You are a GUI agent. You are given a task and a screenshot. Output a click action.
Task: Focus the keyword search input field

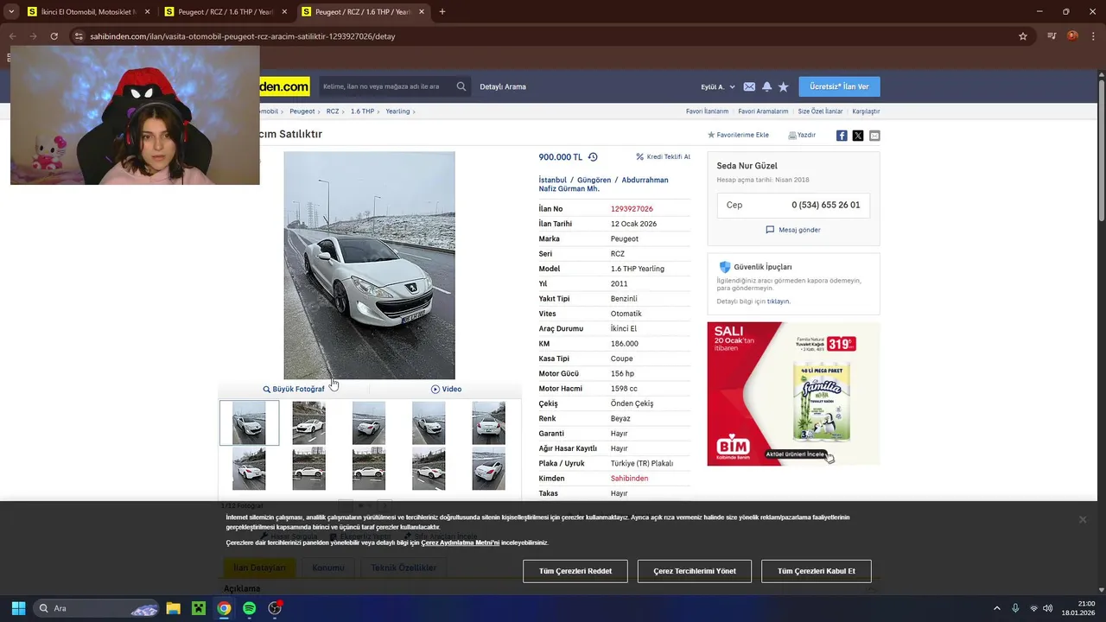pyautogui.click(x=386, y=86)
